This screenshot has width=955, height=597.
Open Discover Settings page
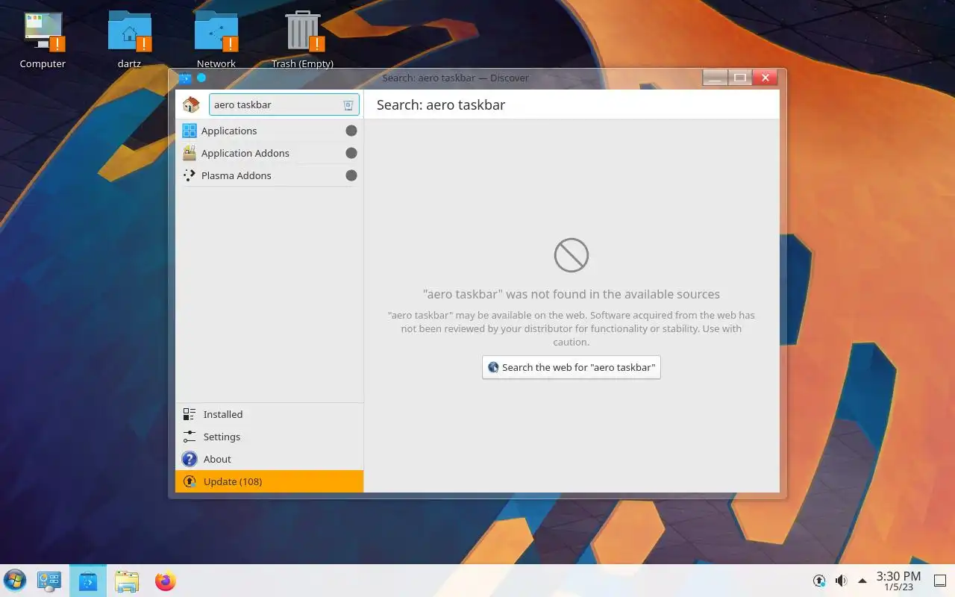(x=269, y=437)
